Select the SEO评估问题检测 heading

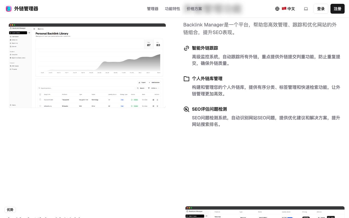coord(209,109)
